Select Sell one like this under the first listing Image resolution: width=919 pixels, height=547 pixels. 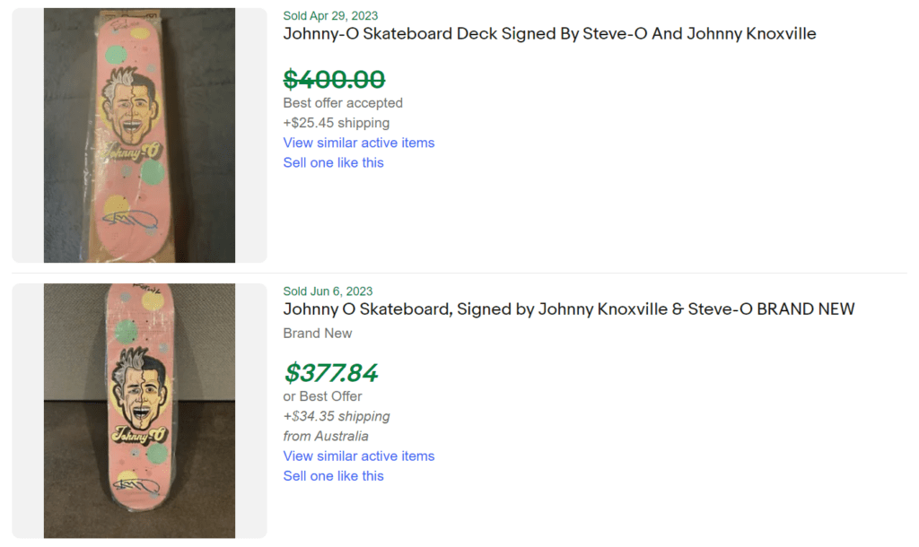[x=333, y=162]
